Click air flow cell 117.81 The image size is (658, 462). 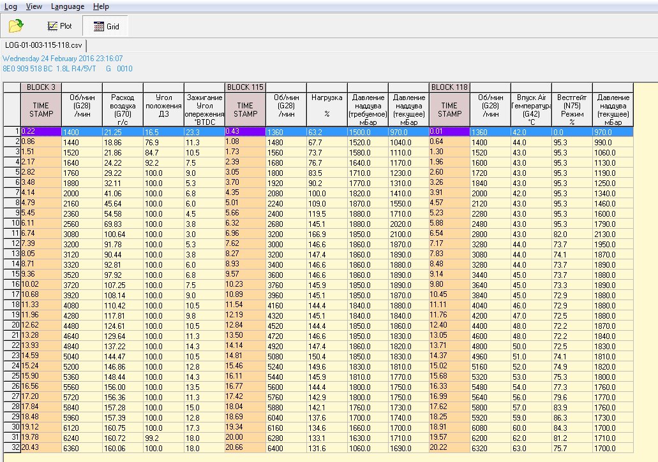pos(123,316)
